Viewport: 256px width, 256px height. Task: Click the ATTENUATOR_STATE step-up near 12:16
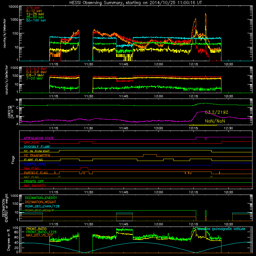tap(196, 138)
